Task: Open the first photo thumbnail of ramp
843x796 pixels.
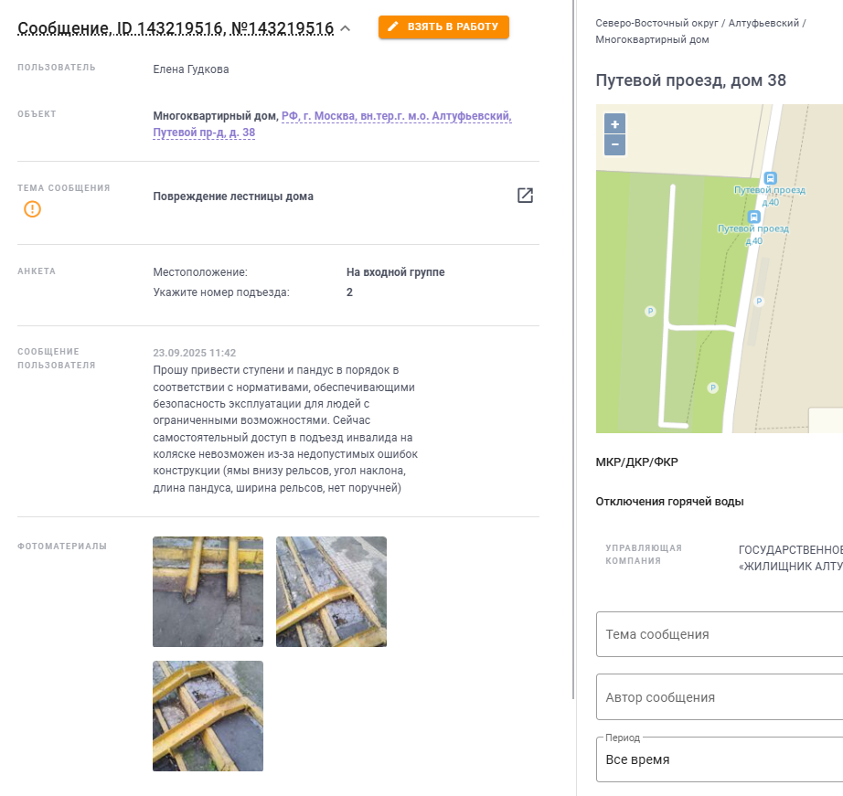Action: tap(208, 592)
